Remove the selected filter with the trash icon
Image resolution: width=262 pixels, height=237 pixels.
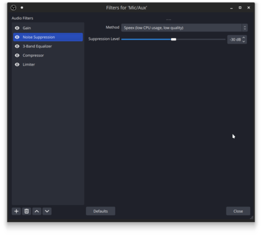click(27, 211)
